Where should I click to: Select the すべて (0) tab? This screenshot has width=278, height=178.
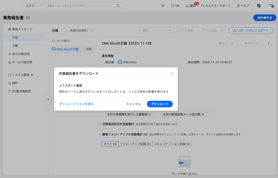coord(110,144)
